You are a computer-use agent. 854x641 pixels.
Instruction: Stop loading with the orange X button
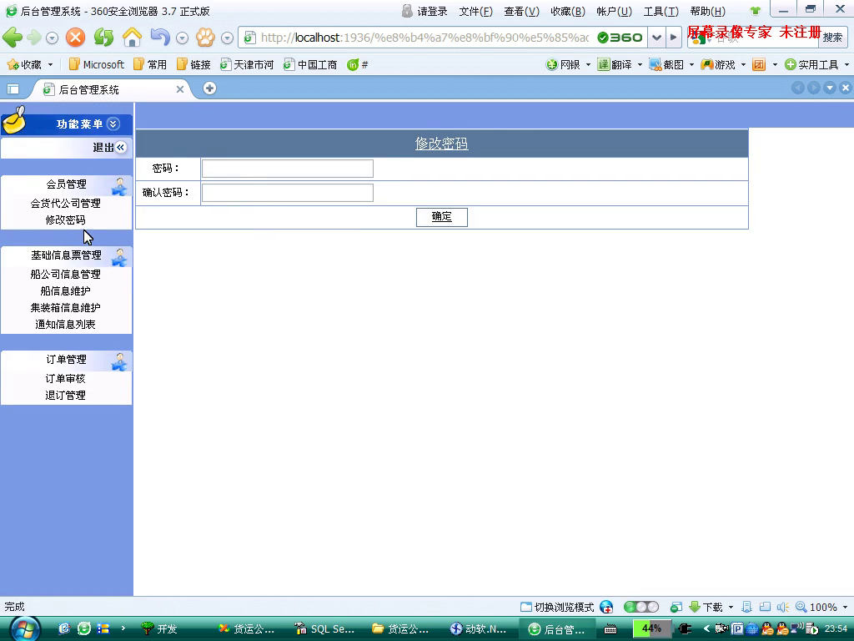pos(76,37)
